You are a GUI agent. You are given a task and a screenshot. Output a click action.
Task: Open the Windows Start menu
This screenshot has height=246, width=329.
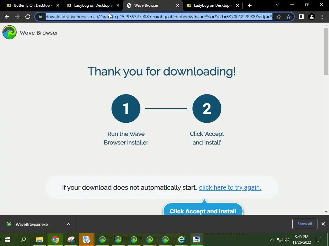(8, 240)
